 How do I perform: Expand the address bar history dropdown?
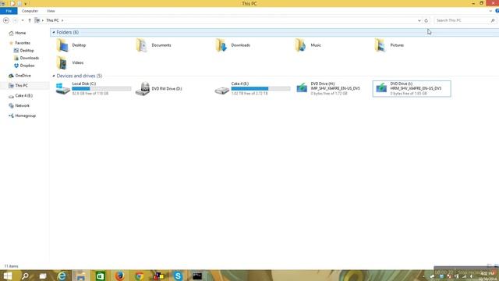tap(419, 20)
